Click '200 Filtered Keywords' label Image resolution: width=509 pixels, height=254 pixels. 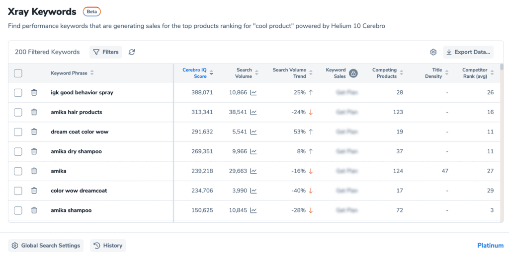tap(47, 52)
